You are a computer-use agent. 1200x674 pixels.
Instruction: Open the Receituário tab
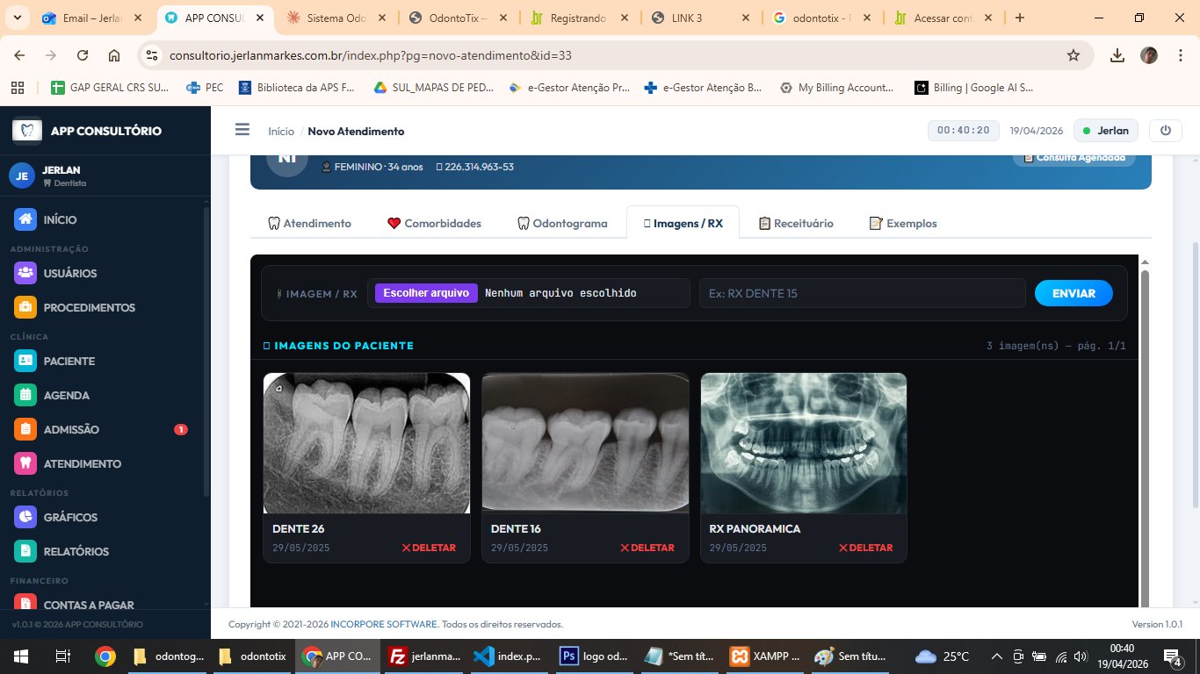coord(796,223)
